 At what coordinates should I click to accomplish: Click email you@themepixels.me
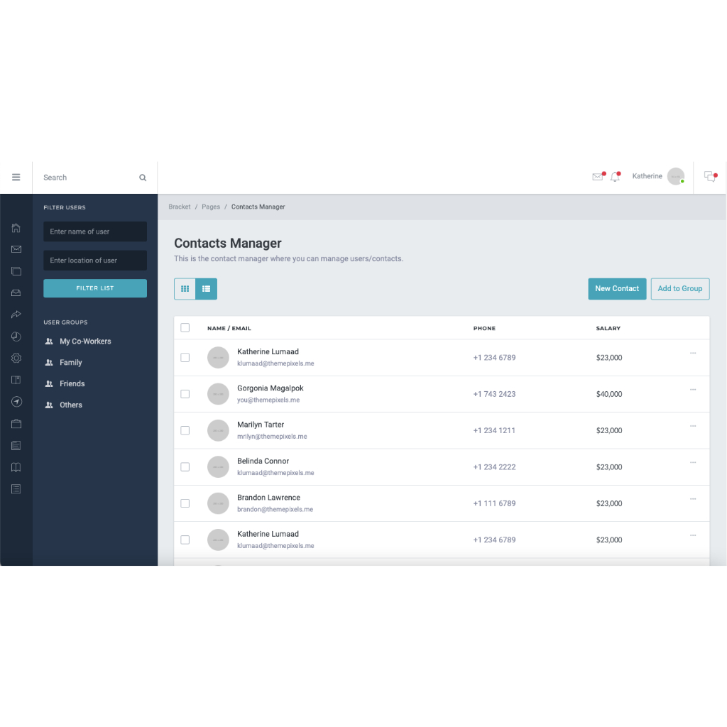pyautogui.click(x=268, y=400)
